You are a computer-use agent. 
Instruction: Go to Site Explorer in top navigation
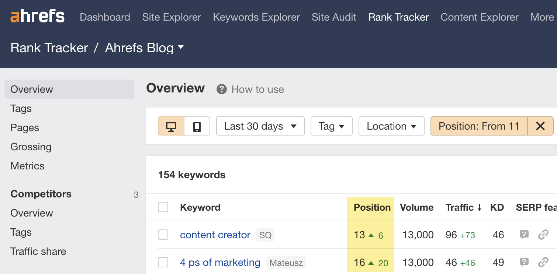(172, 17)
